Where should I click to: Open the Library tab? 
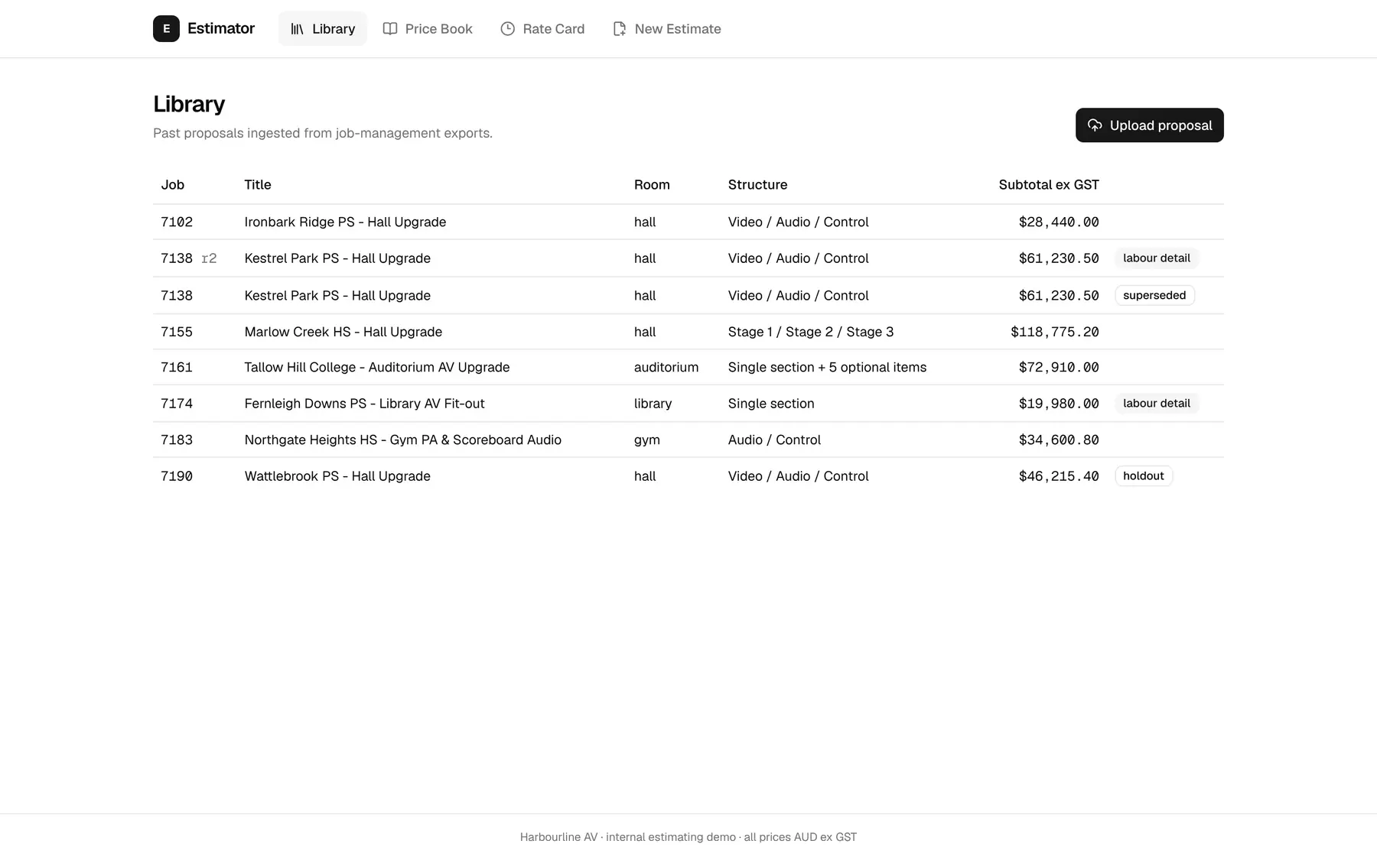pyautogui.click(x=322, y=28)
